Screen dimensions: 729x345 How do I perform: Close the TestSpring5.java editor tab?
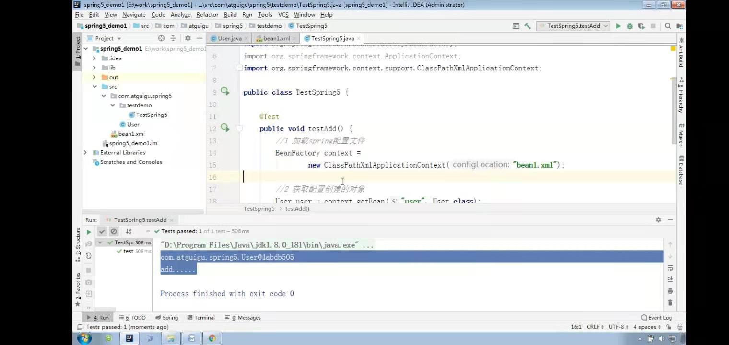click(358, 39)
